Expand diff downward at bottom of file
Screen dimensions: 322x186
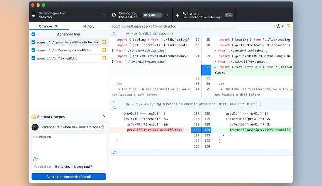click(x=114, y=153)
